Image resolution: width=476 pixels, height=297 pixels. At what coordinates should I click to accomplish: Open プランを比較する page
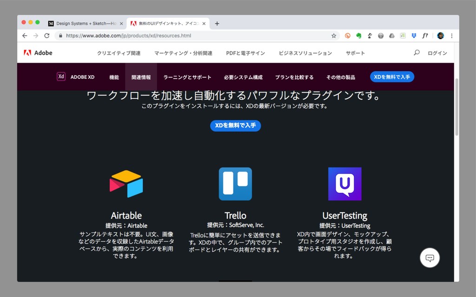[x=294, y=77]
